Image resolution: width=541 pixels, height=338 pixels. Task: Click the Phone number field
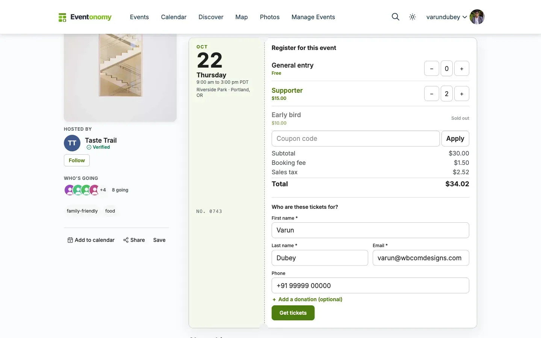point(370,285)
